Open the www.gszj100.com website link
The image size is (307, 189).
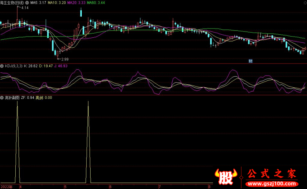[x=271, y=184]
